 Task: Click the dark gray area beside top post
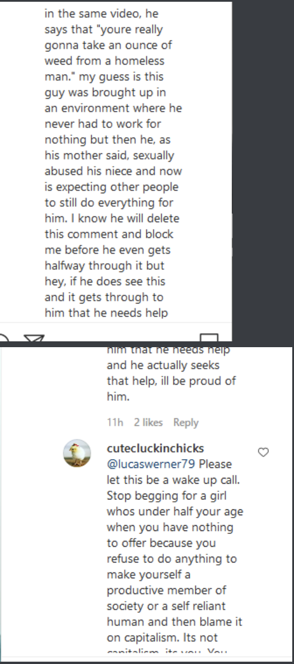(262, 169)
